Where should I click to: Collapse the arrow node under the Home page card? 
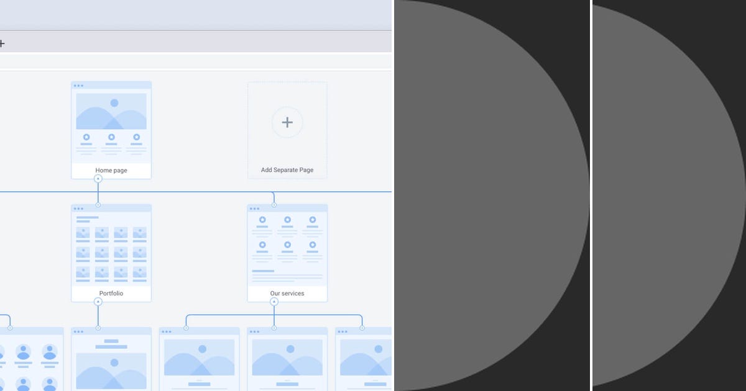tap(98, 178)
